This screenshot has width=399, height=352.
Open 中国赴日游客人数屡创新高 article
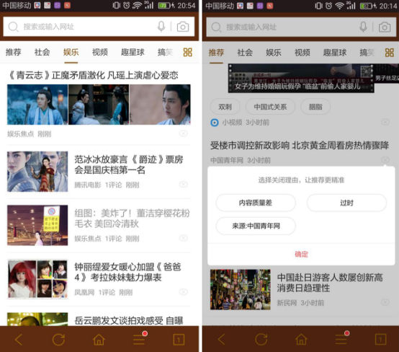pos(330,283)
